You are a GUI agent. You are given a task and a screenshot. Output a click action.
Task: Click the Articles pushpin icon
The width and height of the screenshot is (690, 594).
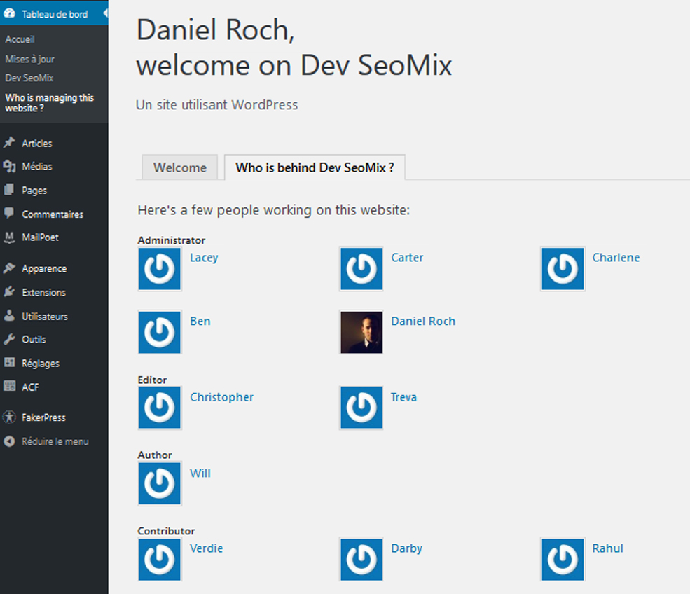tap(9, 143)
